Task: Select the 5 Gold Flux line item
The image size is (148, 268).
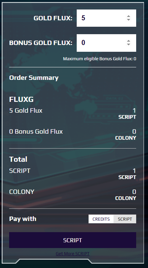Action: 26,111
